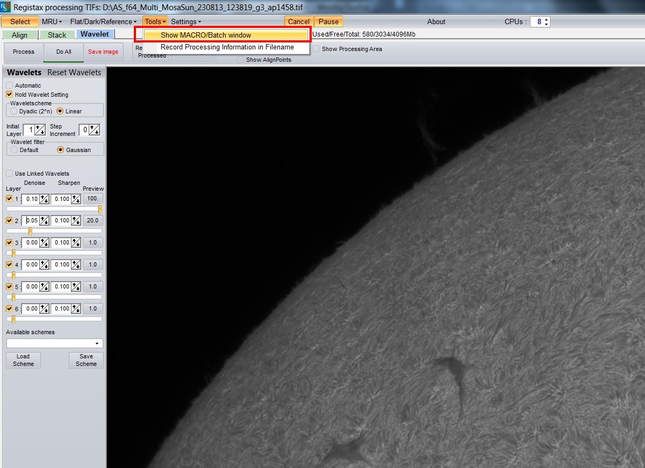Adjust Layer 1 Sharpen stepper arrows
This screenshot has height=468, width=645.
click(76, 199)
